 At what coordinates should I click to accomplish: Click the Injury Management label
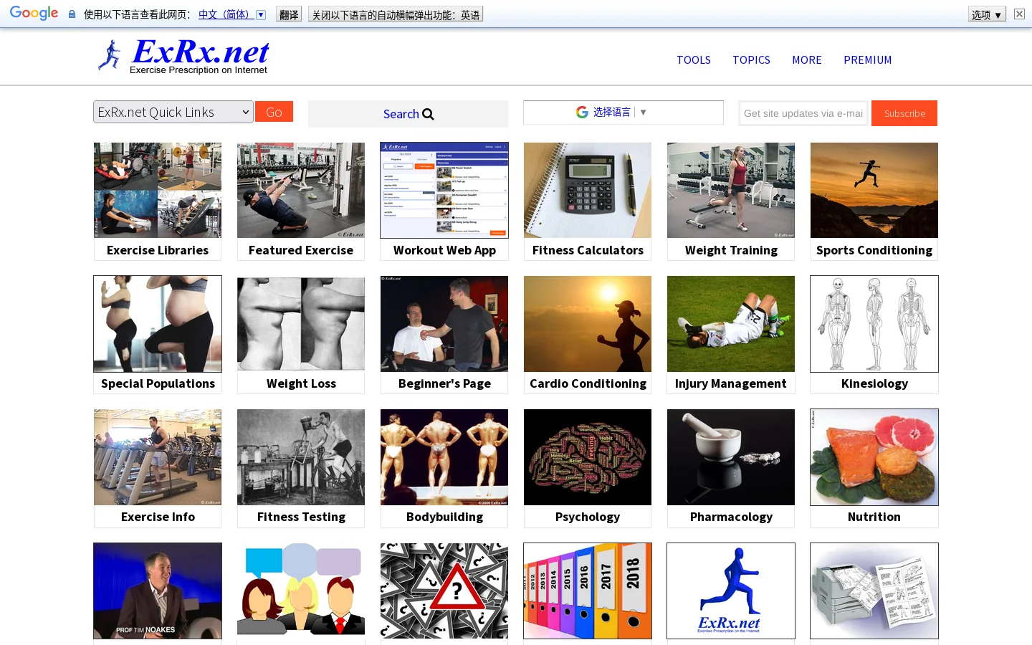coord(731,383)
